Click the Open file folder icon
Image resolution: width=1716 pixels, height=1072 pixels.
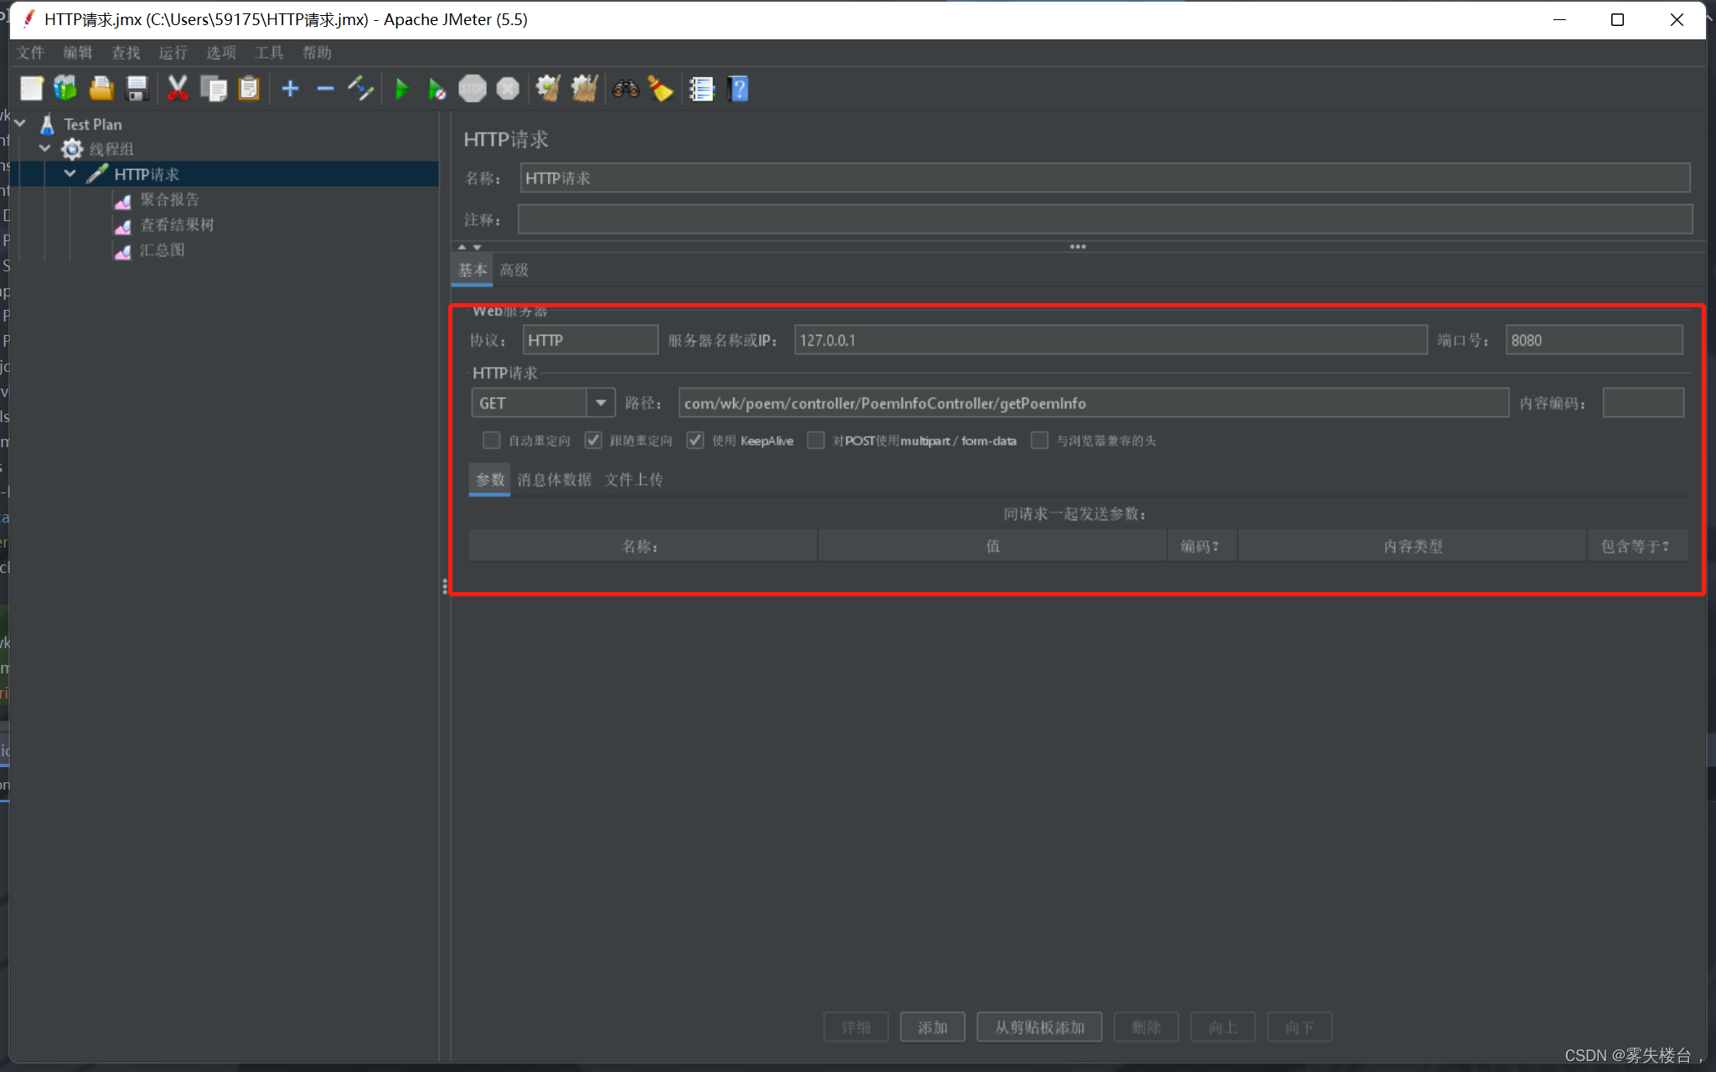[101, 89]
